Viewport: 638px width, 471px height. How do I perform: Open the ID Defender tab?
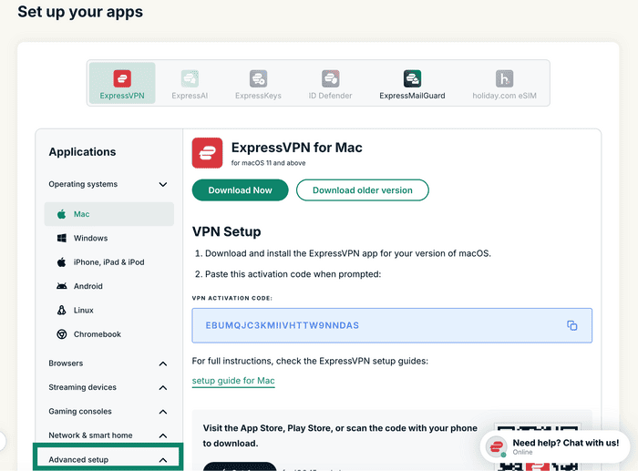(x=330, y=84)
